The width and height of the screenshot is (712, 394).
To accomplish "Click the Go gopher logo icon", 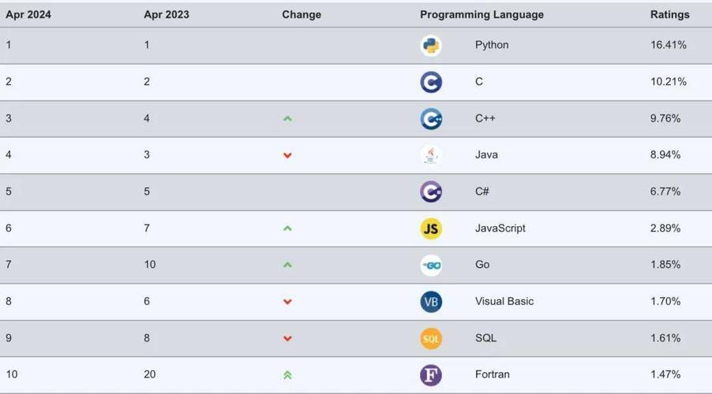I will [x=431, y=266].
